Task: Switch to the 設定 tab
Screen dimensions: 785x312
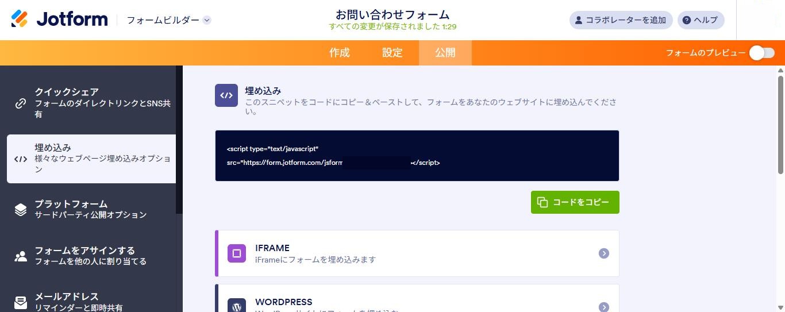Action: point(392,53)
